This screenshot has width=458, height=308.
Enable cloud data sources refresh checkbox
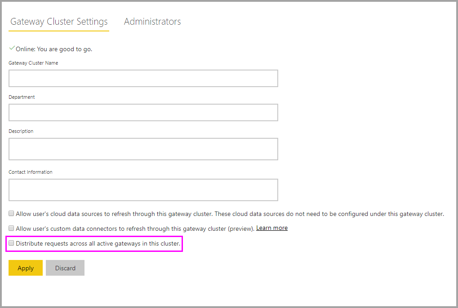11,213
